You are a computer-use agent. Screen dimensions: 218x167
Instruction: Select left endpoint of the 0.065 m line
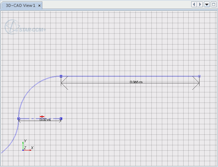pyautogui.click(x=61, y=76)
